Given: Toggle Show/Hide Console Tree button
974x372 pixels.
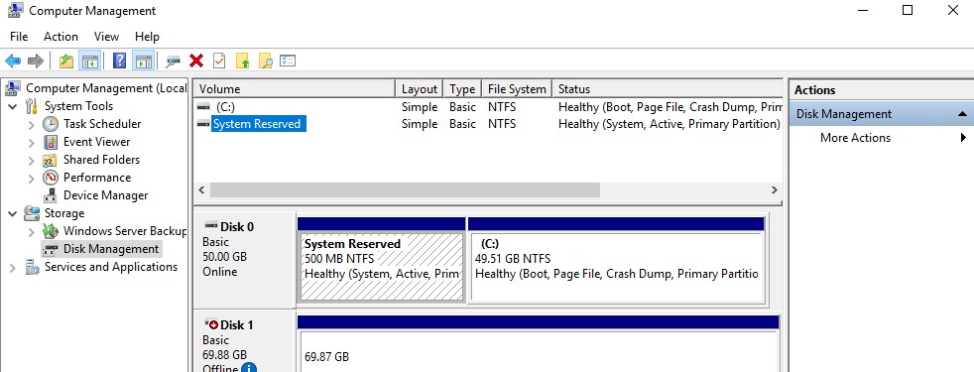Looking at the screenshot, I should tap(90, 61).
